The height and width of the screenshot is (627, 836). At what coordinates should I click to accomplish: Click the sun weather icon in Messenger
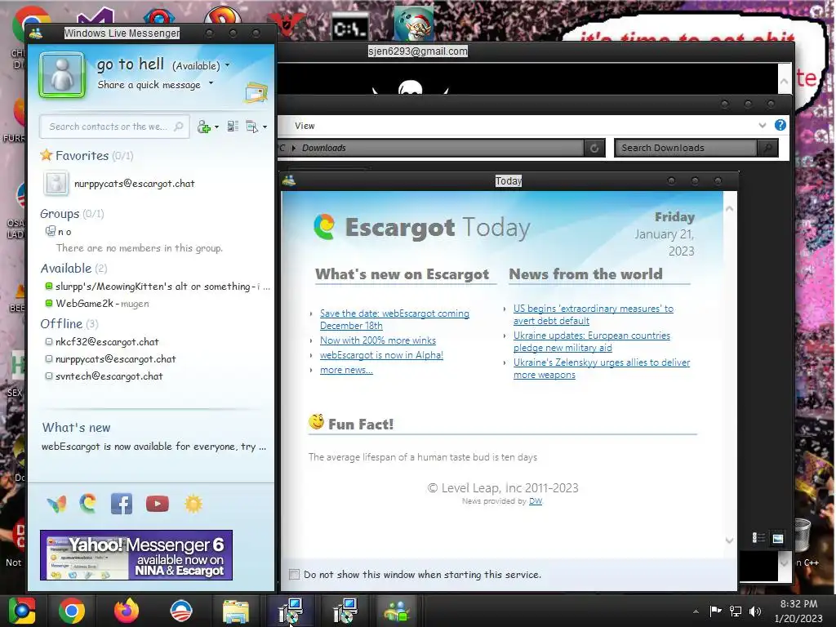click(193, 504)
